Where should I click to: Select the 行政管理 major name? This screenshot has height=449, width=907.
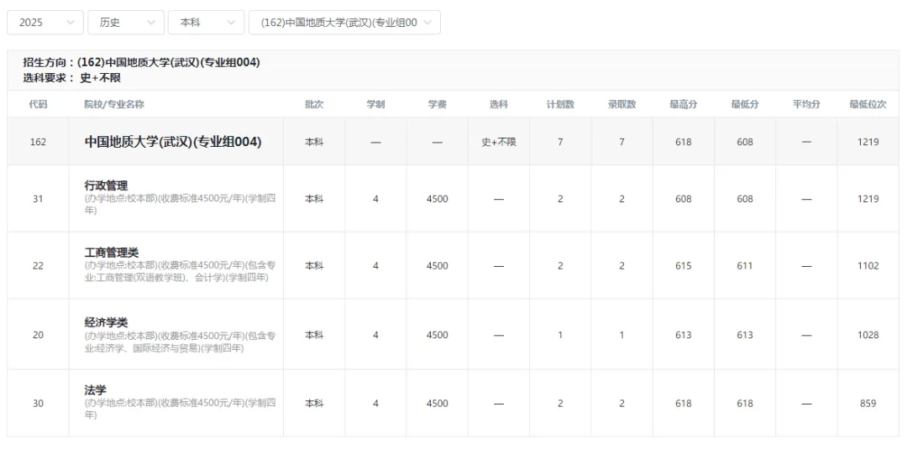point(107,185)
